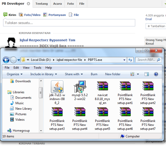Click Burn in the Explorer toolbar
The image size is (166, 146).
[94, 74]
